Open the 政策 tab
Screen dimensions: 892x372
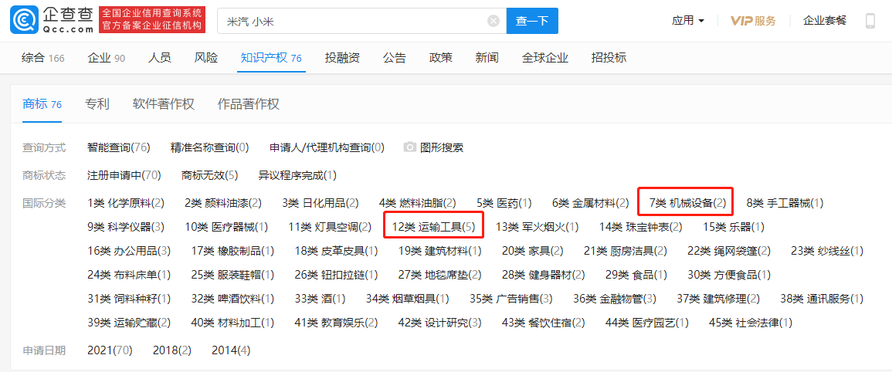pyautogui.click(x=441, y=57)
